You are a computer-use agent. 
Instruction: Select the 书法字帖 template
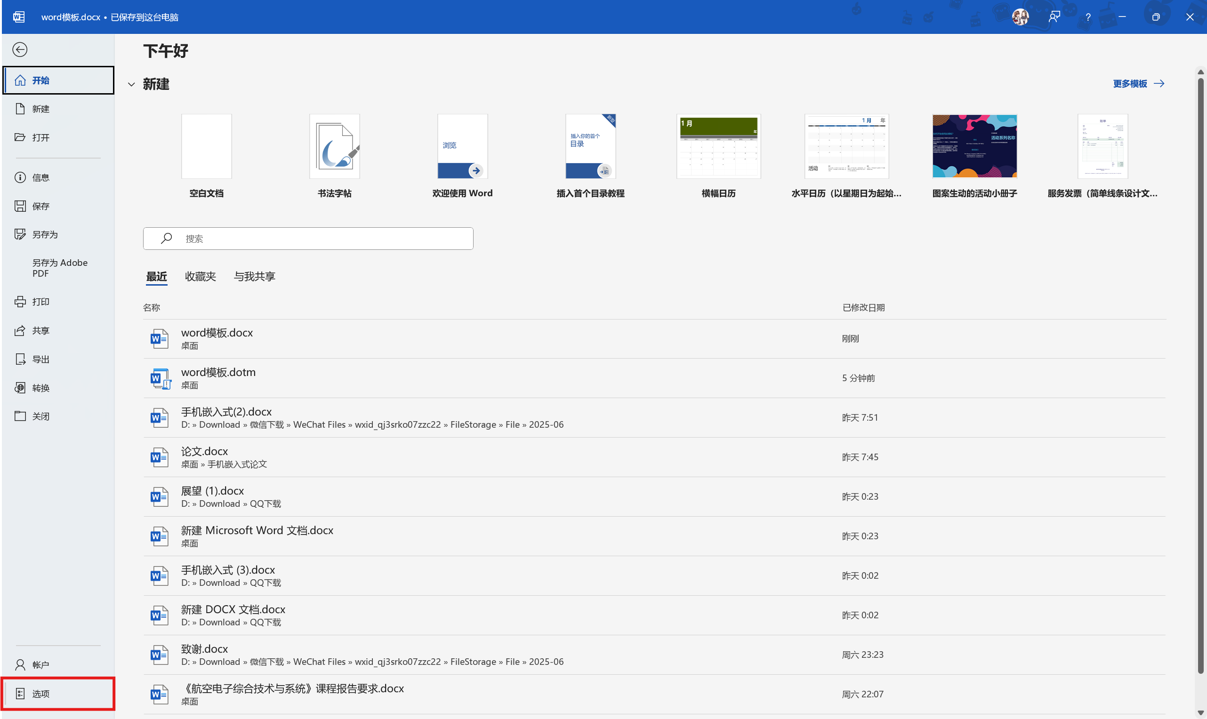(x=334, y=156)
